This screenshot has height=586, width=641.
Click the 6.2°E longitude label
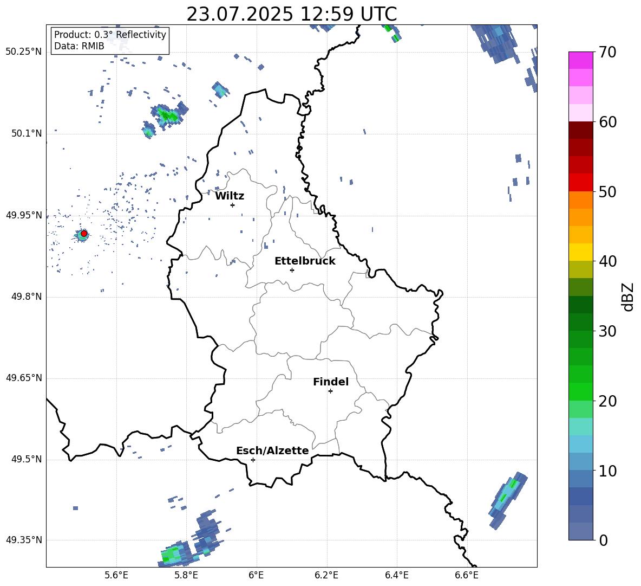point(326,575)
